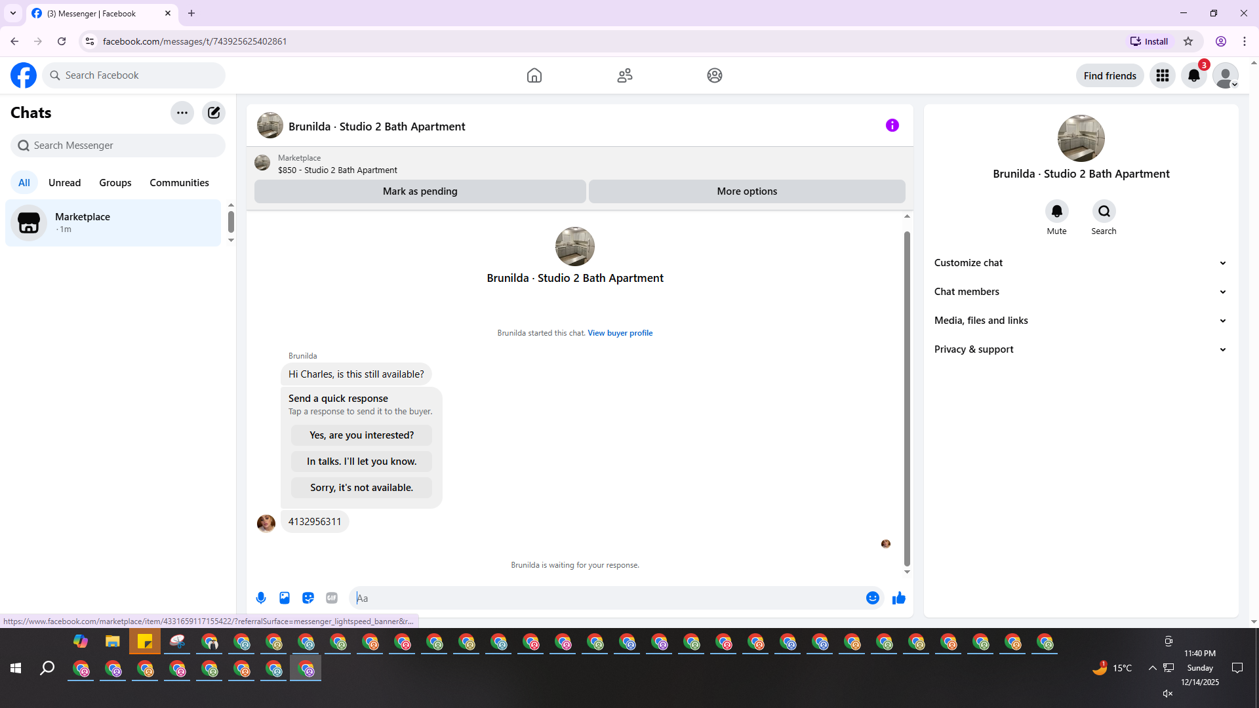The width and height of the screenshot is (1259, 708).
Task: Open the emoji picker in message box
Action: (872, 598)
